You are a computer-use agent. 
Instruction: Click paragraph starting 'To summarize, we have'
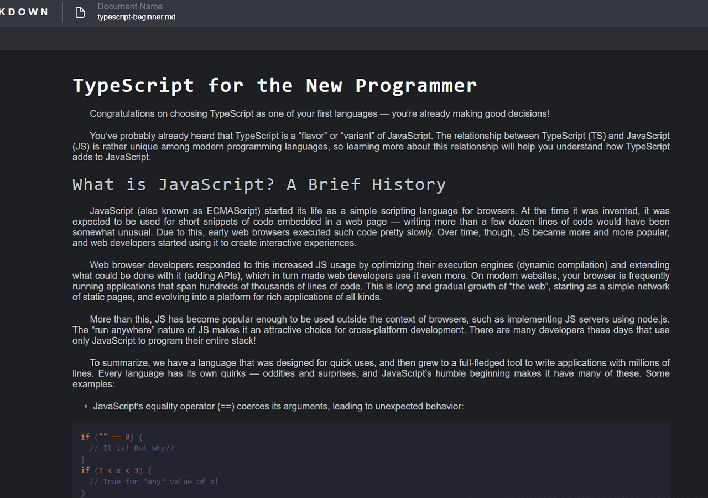371,373
